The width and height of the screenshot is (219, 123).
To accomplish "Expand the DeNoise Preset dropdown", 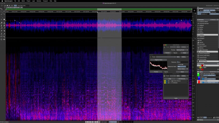I will (166, 57).
